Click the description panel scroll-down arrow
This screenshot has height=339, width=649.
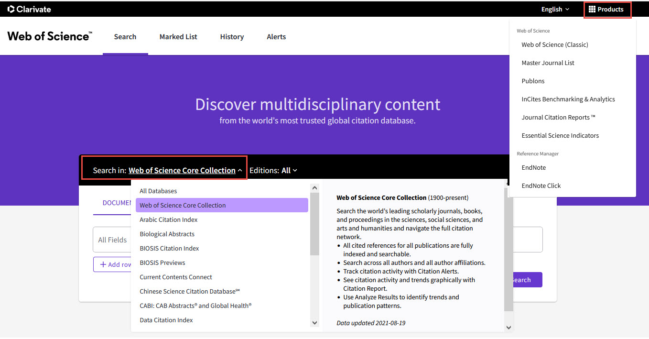click(508, 328)
